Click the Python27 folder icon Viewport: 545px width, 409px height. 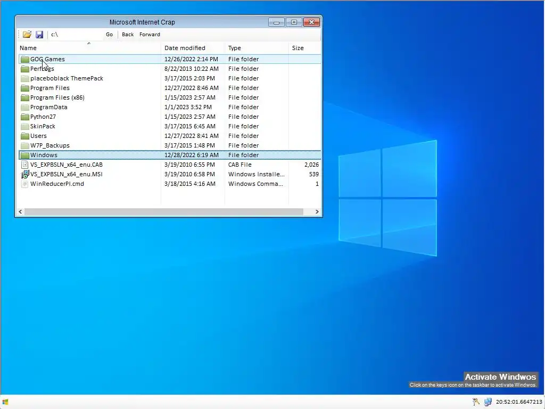click(24, 117)
